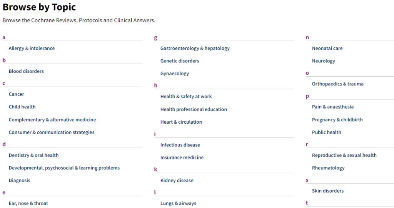Go to Health & safety at work
The width and height of the screenshot is (394, 208).
point(186,97)
